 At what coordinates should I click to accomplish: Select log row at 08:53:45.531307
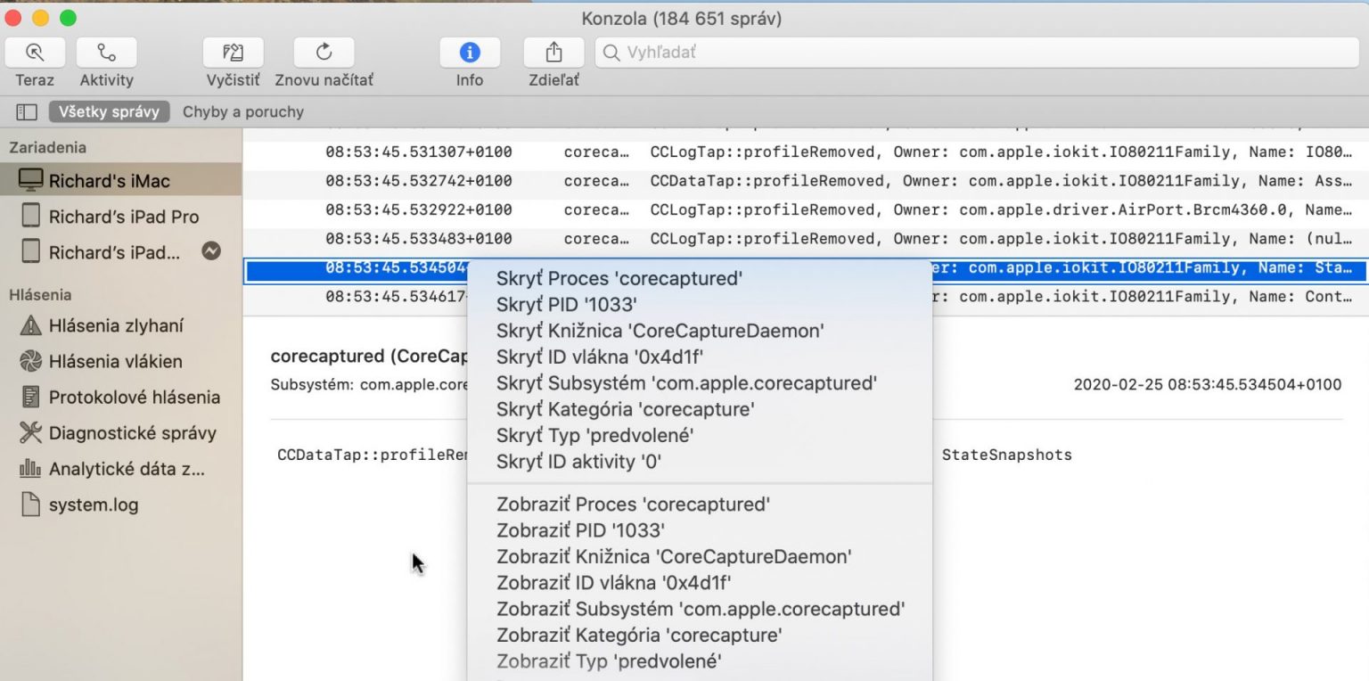[806, 152]
